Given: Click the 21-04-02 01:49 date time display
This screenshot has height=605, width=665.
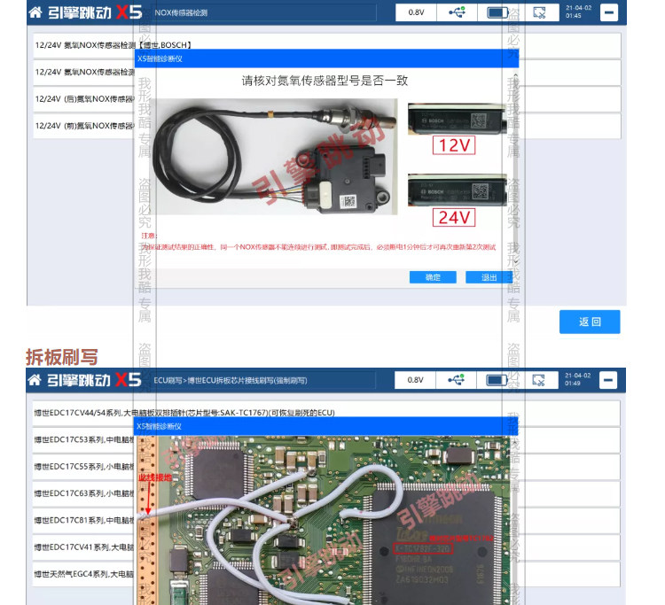Looking at the screenshot, I should pos(577,380).
